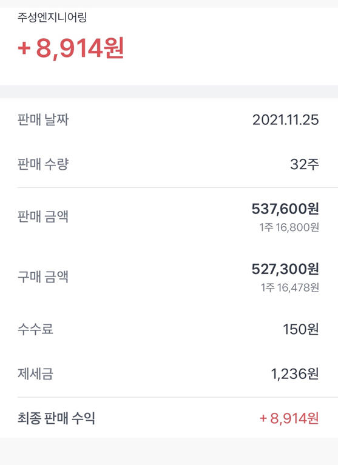The image size is (338, 465).
Task: Click the 150원 fee value
Action: point(301,329)
